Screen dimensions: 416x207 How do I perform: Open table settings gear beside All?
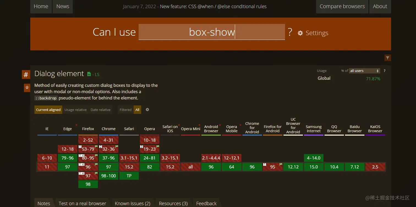[147, 110]
